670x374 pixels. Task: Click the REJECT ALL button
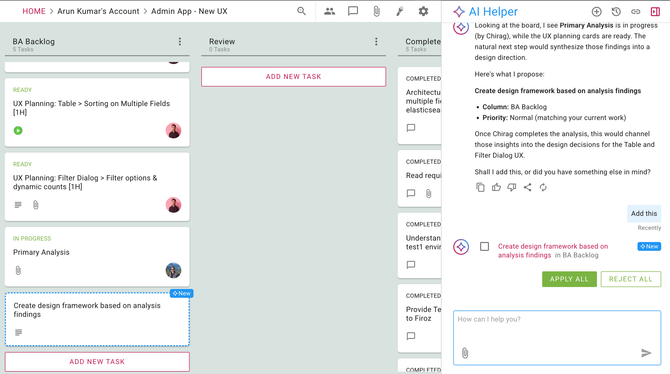(x=630, y=279)
